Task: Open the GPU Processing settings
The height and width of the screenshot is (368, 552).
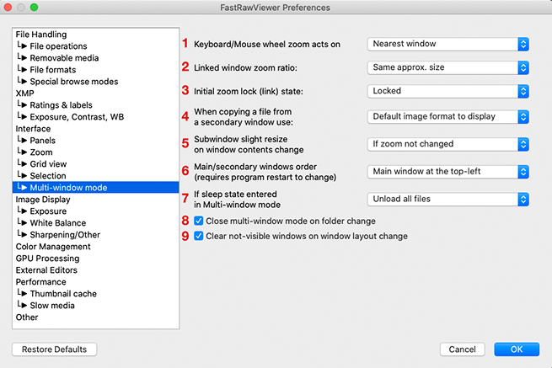Action: (47, 259)
